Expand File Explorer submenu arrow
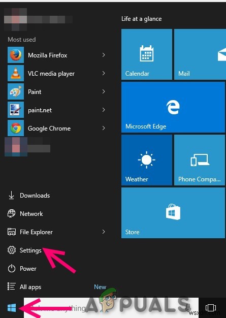The width and height of the screenshot is (226, 318). point(104,232)
